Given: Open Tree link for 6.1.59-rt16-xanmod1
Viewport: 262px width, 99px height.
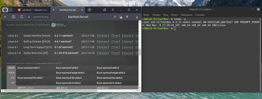Looking at the screenshot, I should pyautogui.click(x=116, y=53).
